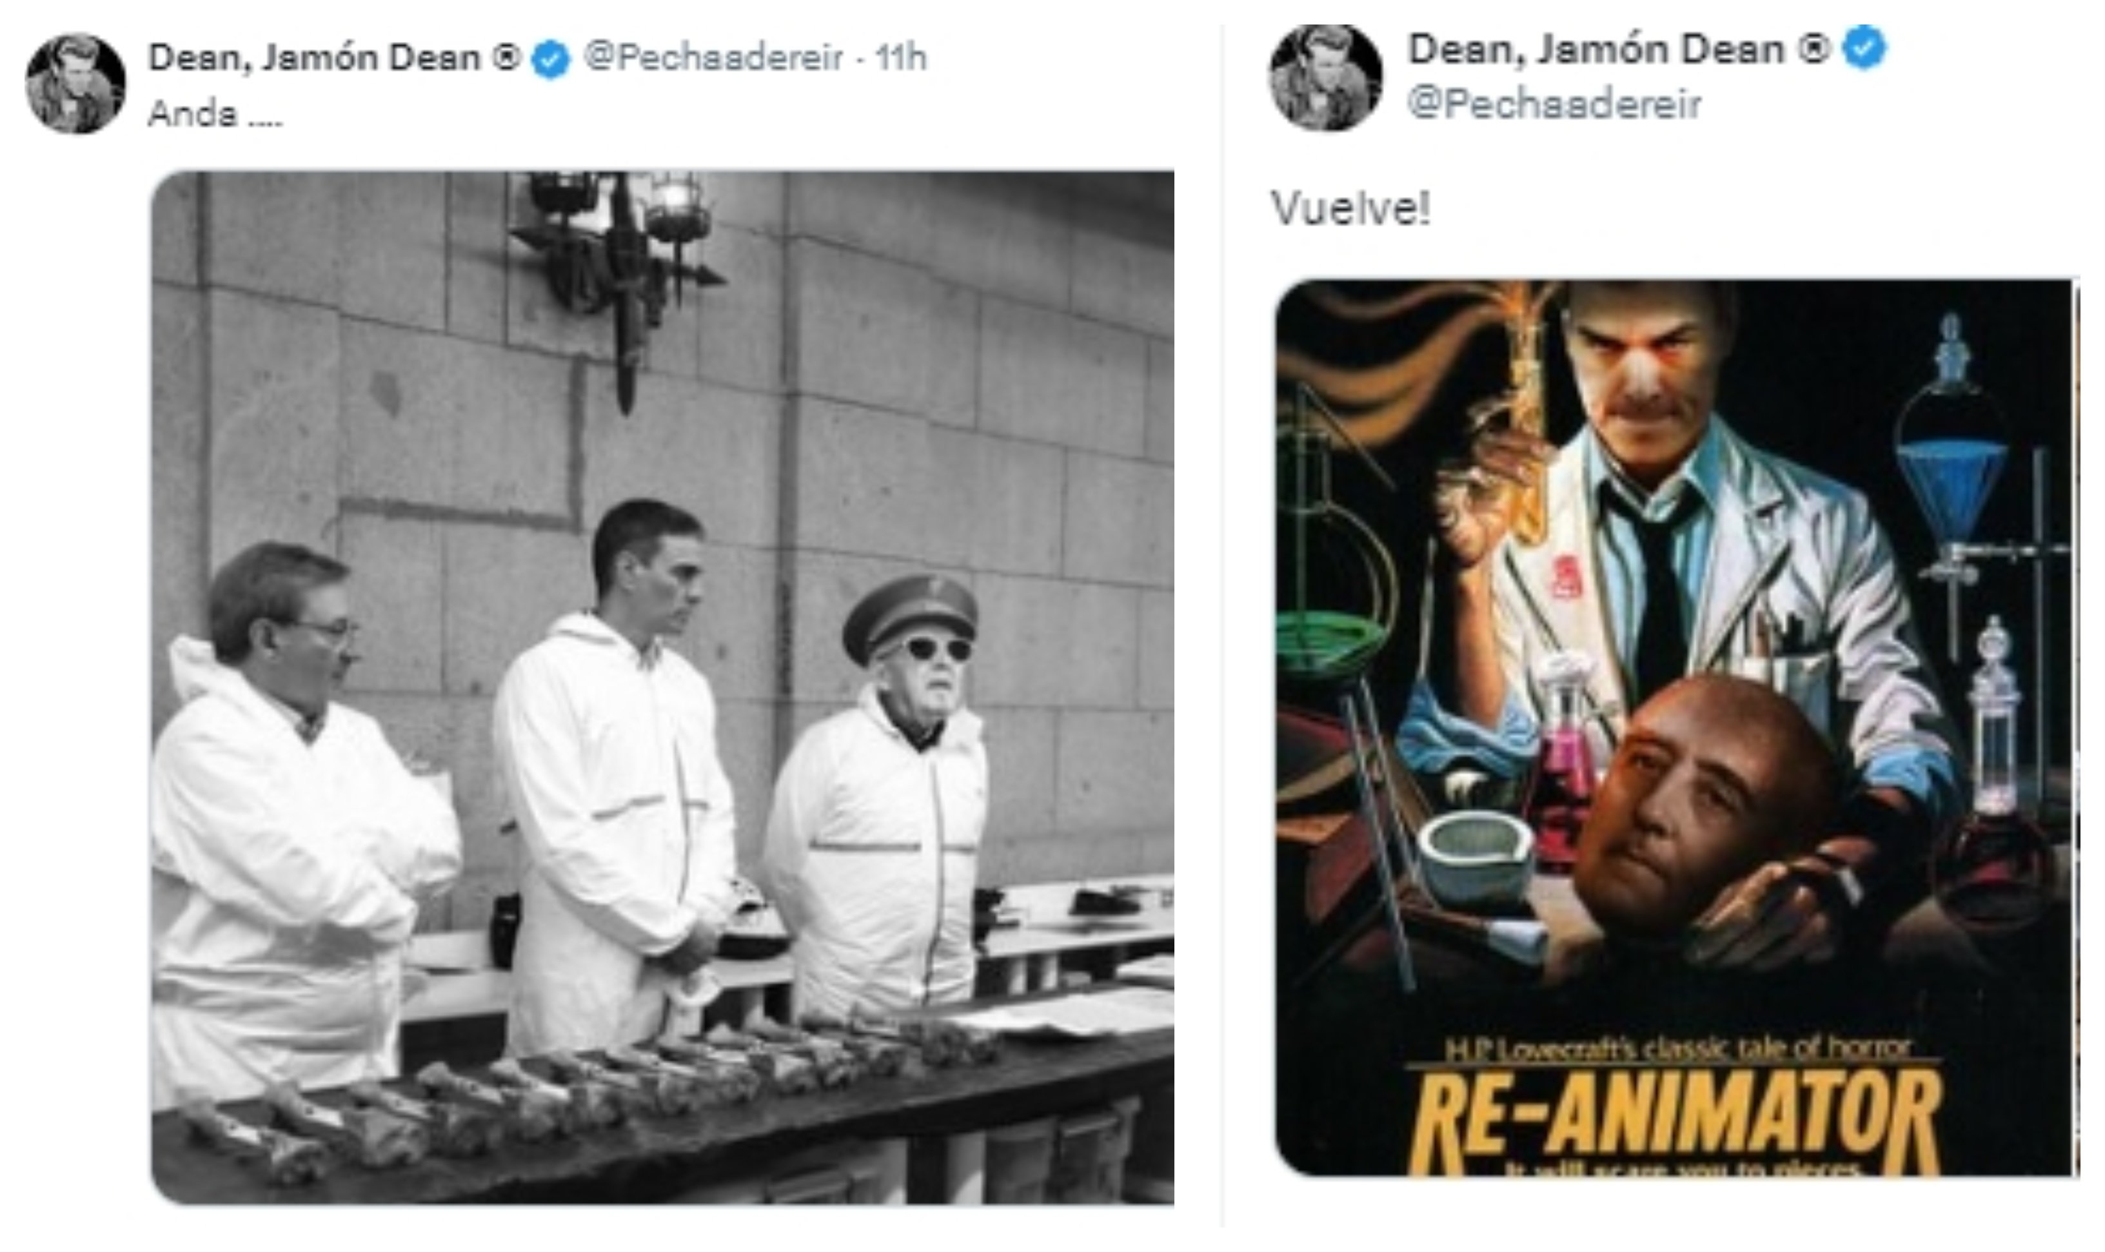Image resolution: width=2105 pixels, height=1252 pixels.
Task: Click the @Pechaadereir handle beside the 11h timestamp
Action: 713,57
